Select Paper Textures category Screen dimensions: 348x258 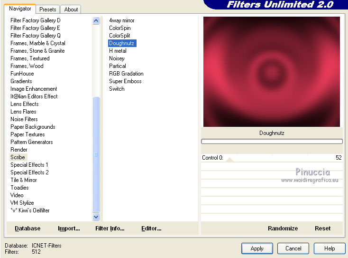click(x=27, y=134)
